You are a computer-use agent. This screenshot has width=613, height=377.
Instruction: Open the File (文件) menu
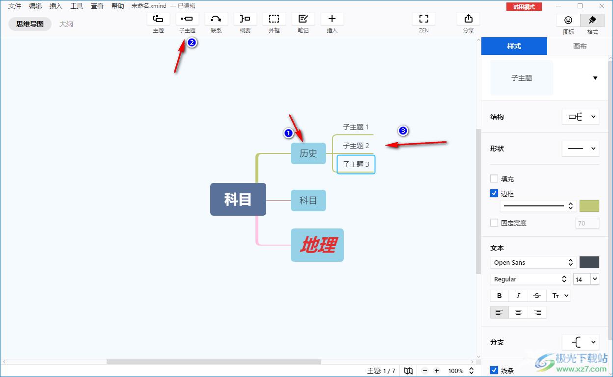tap(15, 6)
